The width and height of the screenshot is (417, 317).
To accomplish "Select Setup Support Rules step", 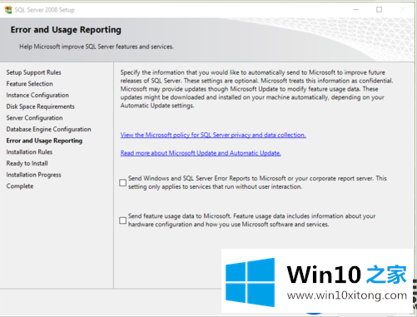I will tap(33, 72).
